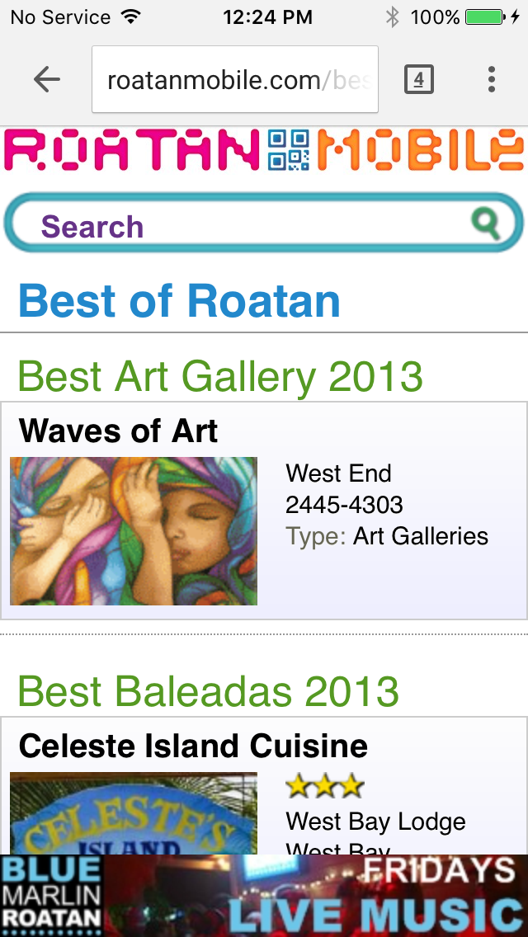Tap the Wi-Fi status icon
Screen dimensions: 528x937
130,17
